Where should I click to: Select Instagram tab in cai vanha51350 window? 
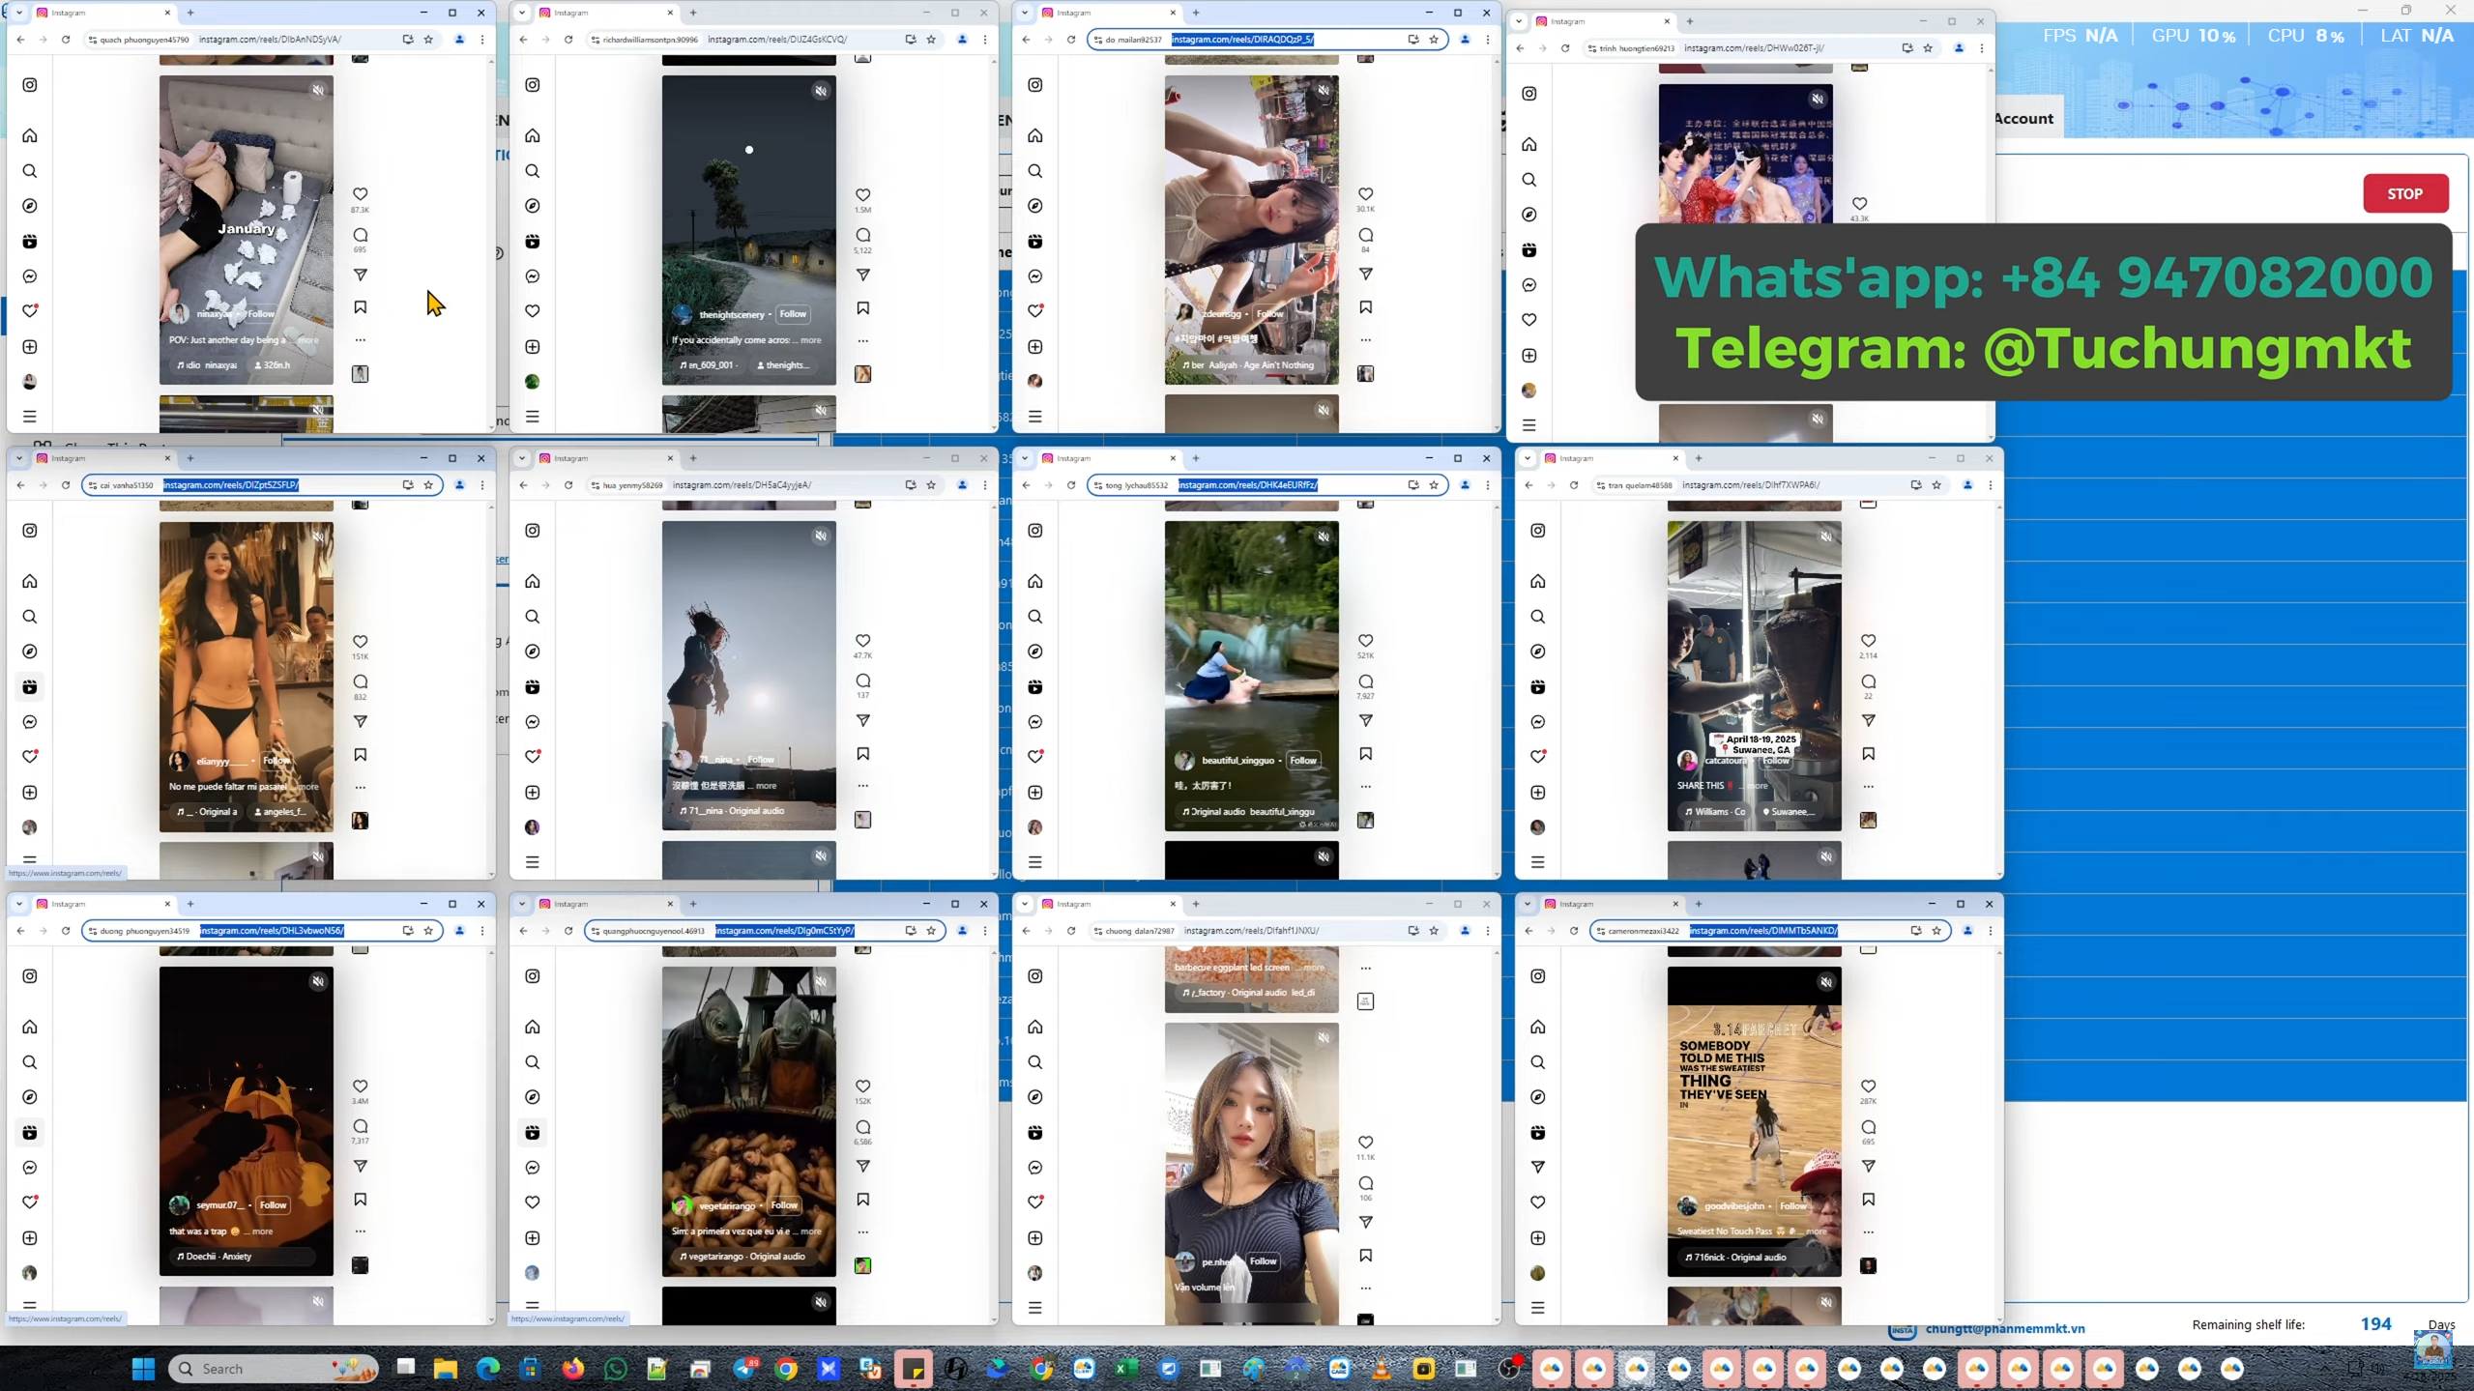coord(103,458)
